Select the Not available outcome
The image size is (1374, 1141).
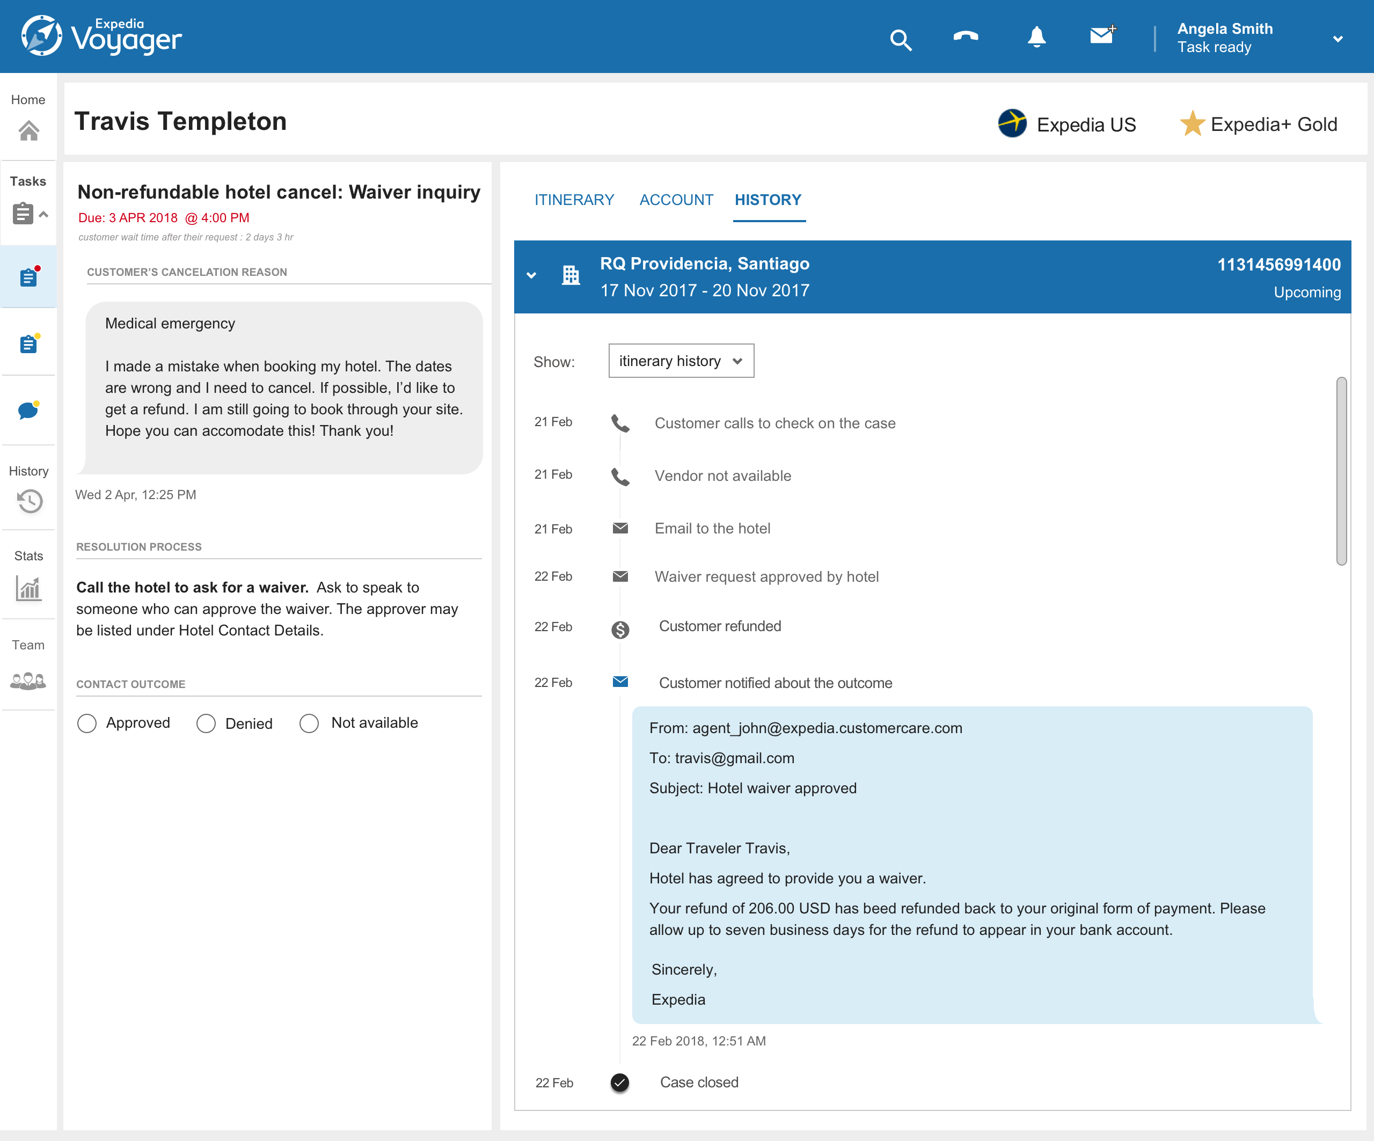click(x=309, y=723)
